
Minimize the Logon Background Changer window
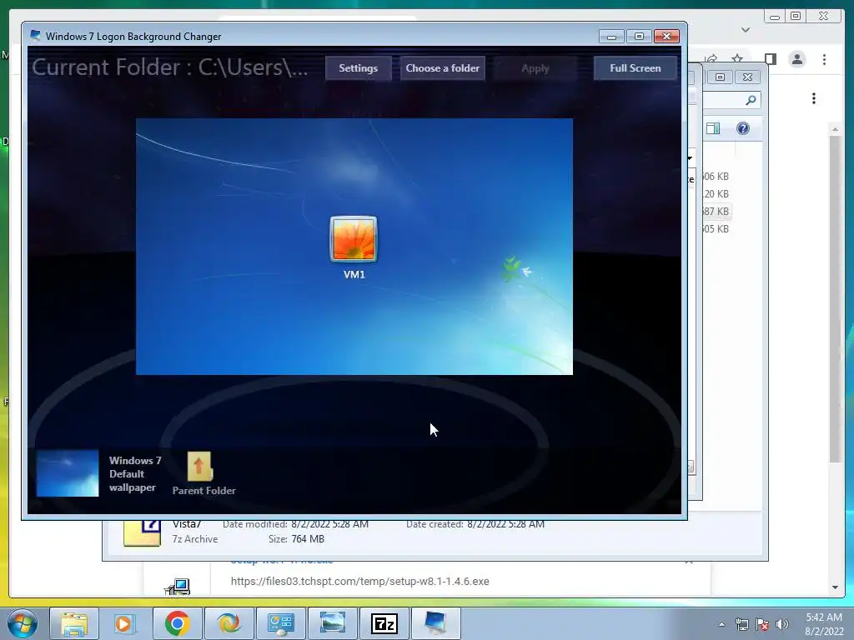pos(611,37)
